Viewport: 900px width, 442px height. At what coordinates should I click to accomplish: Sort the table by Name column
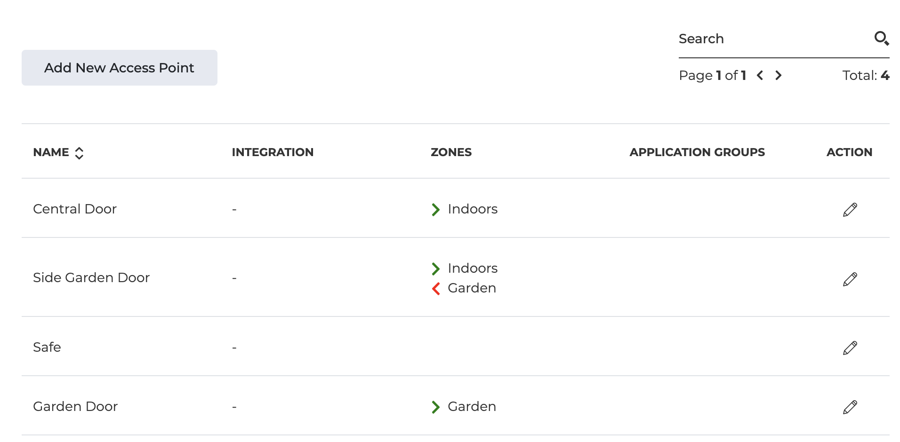point(79,153)
